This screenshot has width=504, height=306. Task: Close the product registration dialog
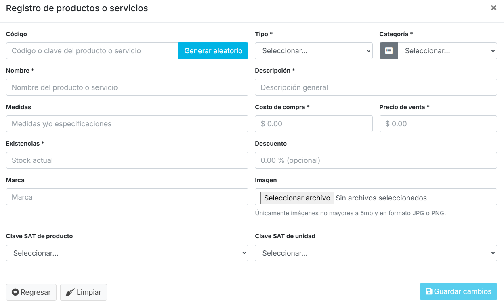click(493, 8)
